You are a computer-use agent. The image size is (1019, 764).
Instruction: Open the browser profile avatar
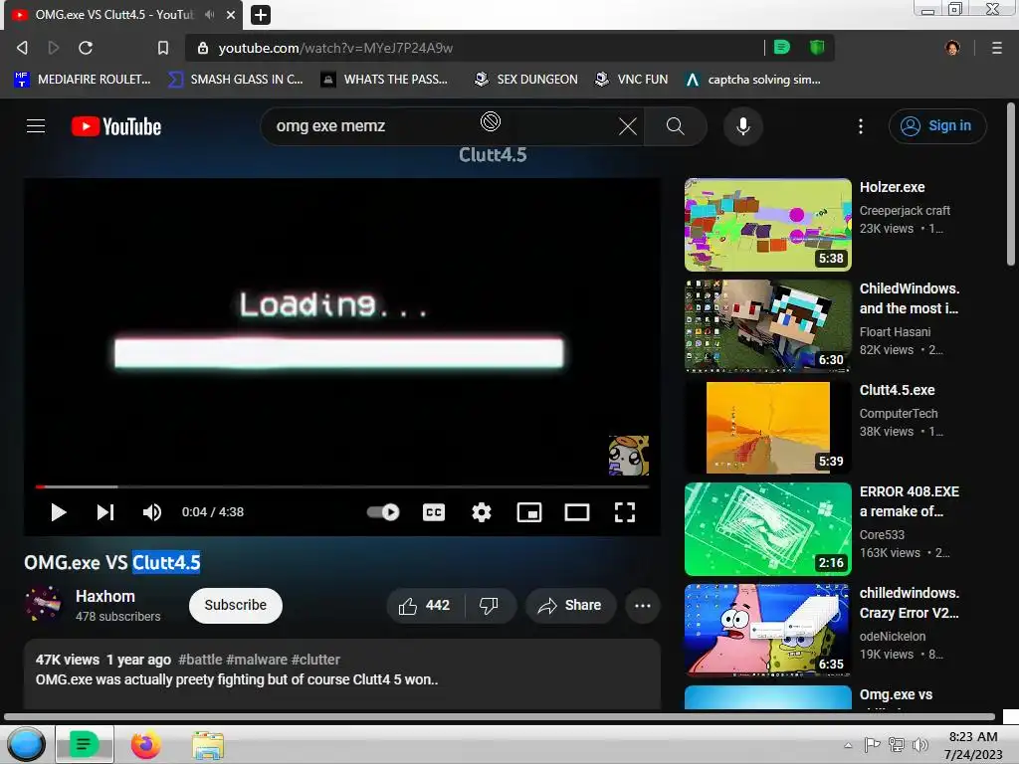pyautogui.click(x=952, y=48)
